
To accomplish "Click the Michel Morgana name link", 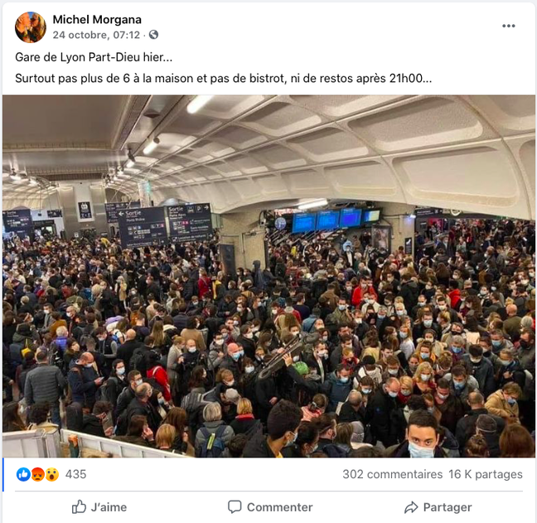I will tap(97, 20).
